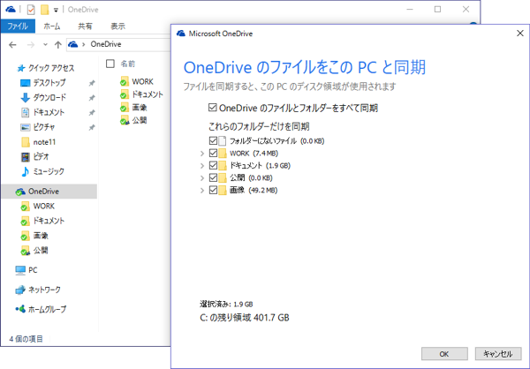
Task: Toggle ドキュメント (1.9 GB) checkbox in dialog
Action: click(x=213, y=165)
